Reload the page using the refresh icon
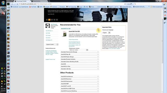 (125, 4)
